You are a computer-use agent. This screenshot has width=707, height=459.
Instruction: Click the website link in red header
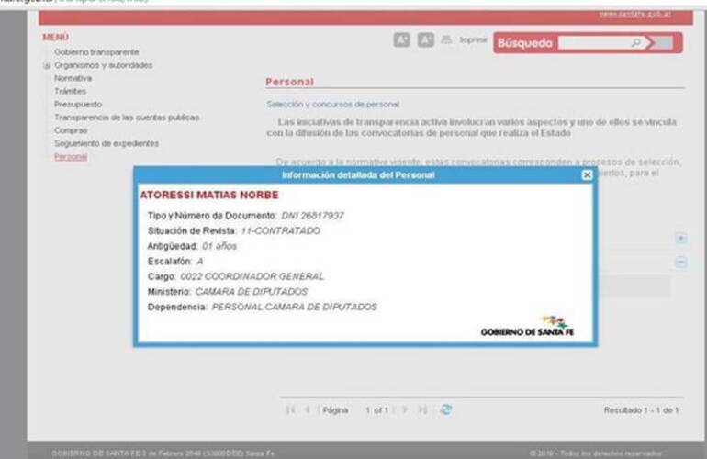(634, 14)
